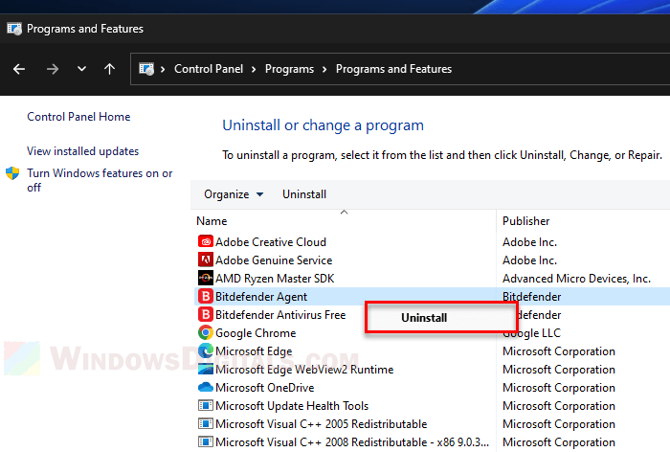Select Microsoft Visual C++ 2008 Redistributable name

352,442
